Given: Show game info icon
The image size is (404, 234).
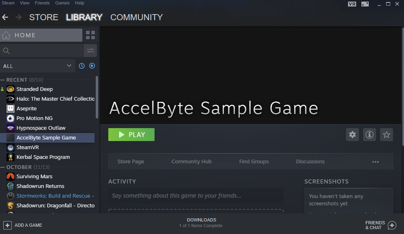Looking at the screenshot, I should pos(369,135).
